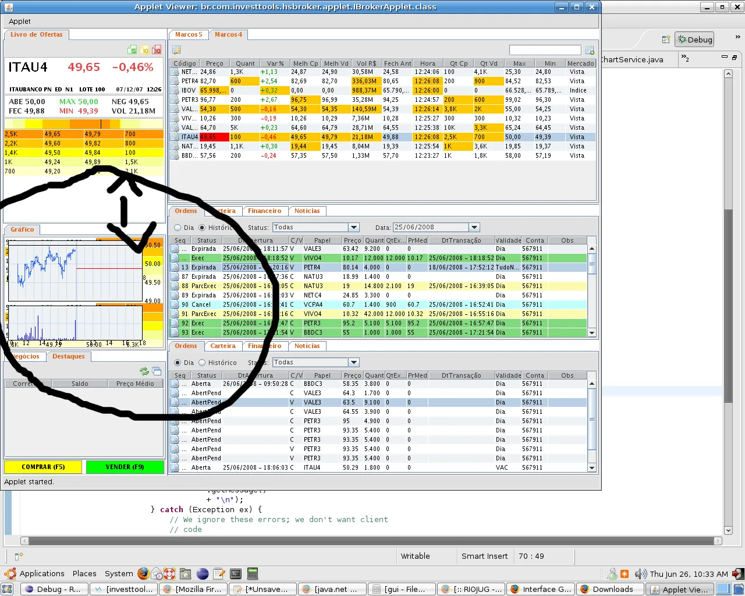Click the blue globe launcher in the GNOME panel

tap(203, 574)
